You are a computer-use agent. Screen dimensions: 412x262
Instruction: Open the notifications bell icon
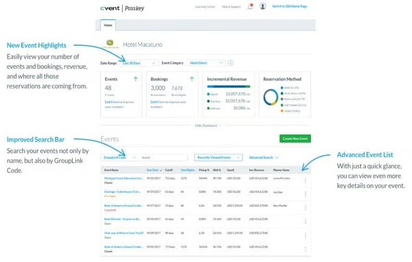point(251,6)
